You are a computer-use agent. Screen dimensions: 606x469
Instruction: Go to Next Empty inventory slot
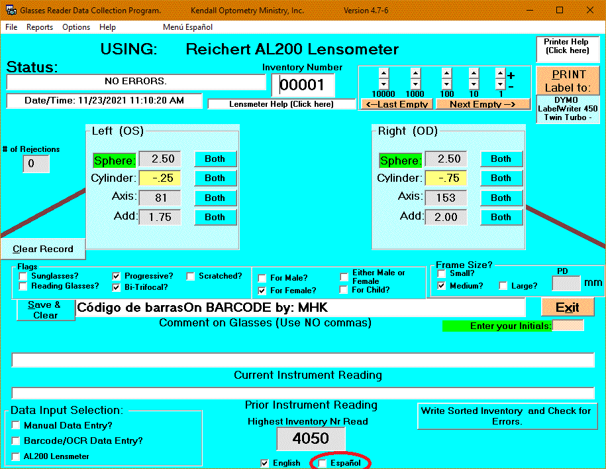click(483, 104)
